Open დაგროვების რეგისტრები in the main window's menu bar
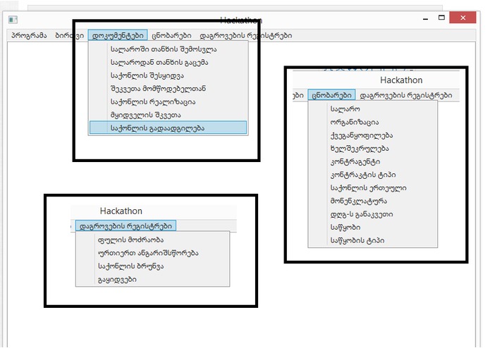This screenshot has width=490, height=348. [x=246, y=35]
